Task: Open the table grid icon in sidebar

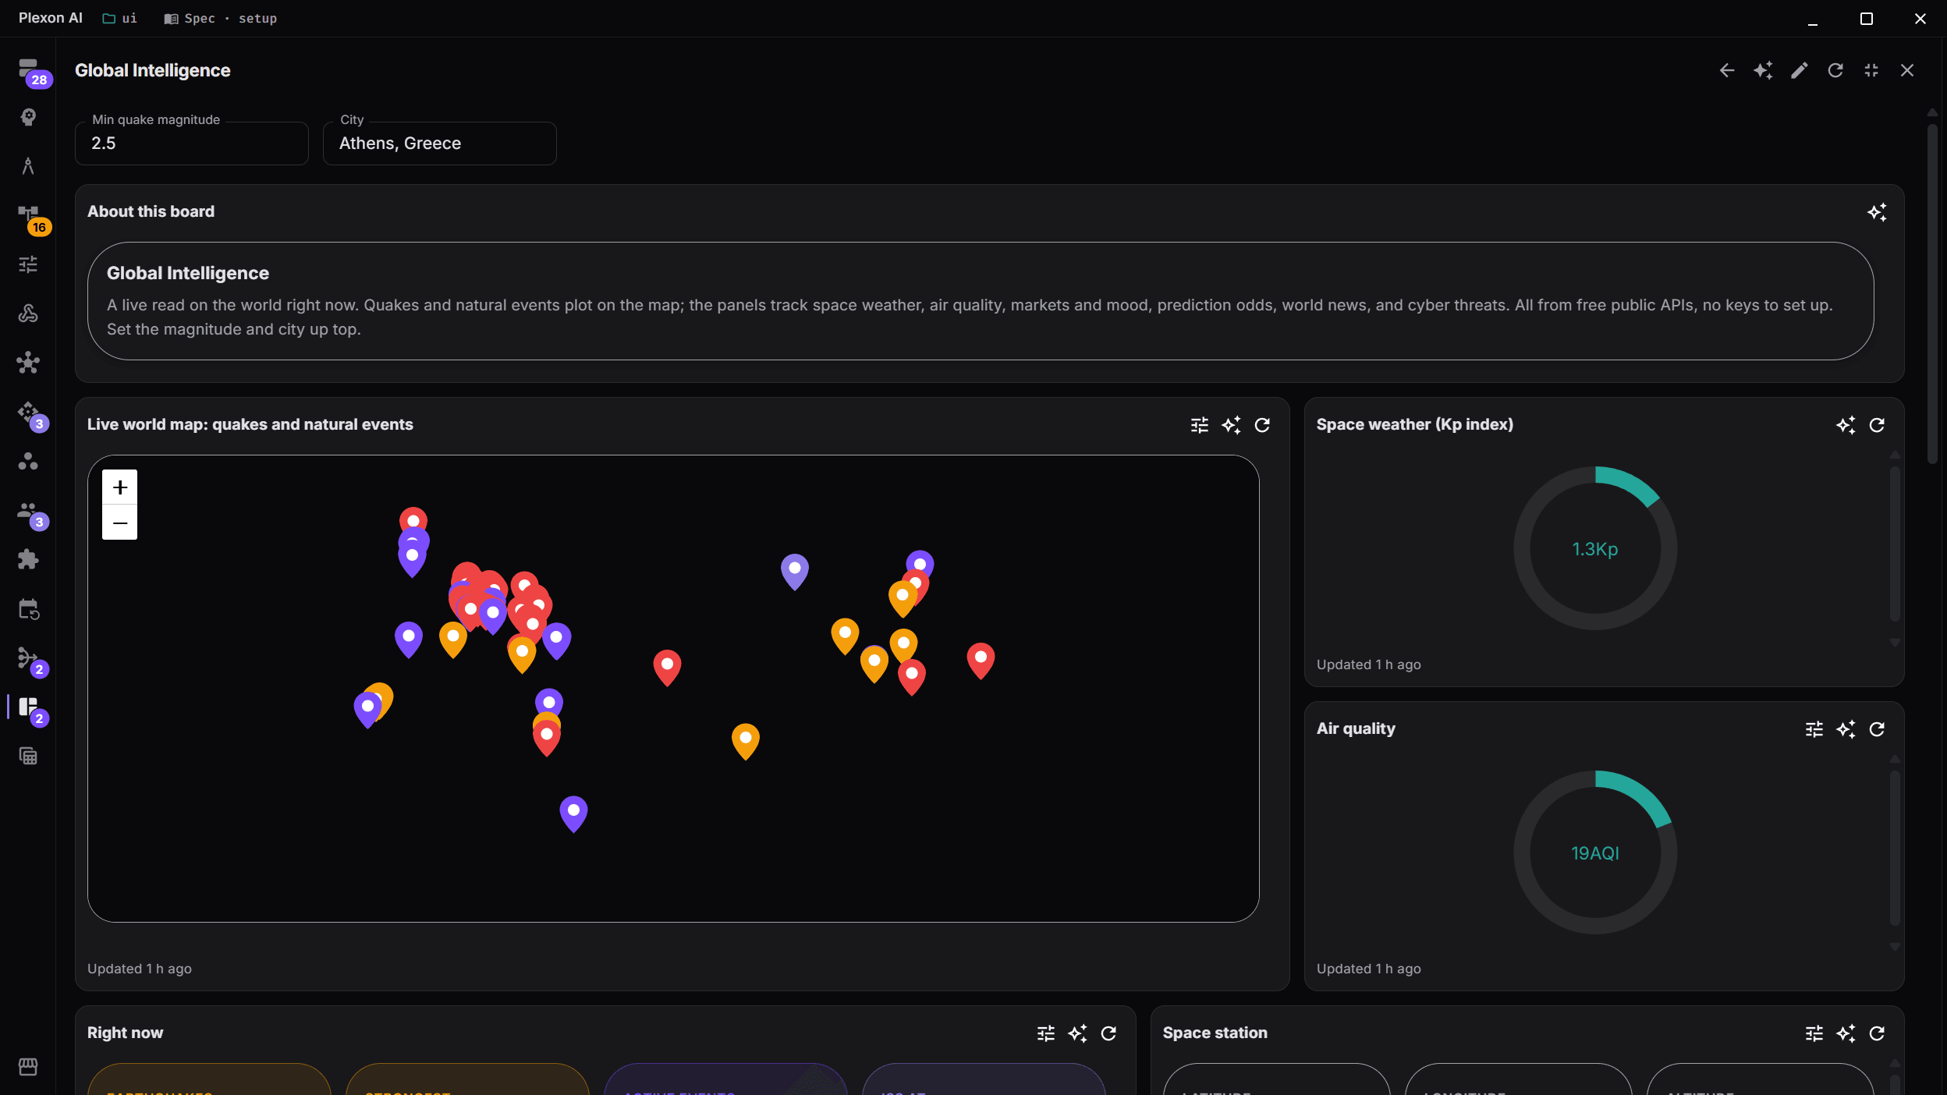Action: pyautogui.click(x=29, y=757)
